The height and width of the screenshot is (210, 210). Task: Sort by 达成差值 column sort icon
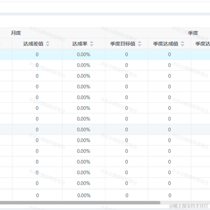click(48, 44)
